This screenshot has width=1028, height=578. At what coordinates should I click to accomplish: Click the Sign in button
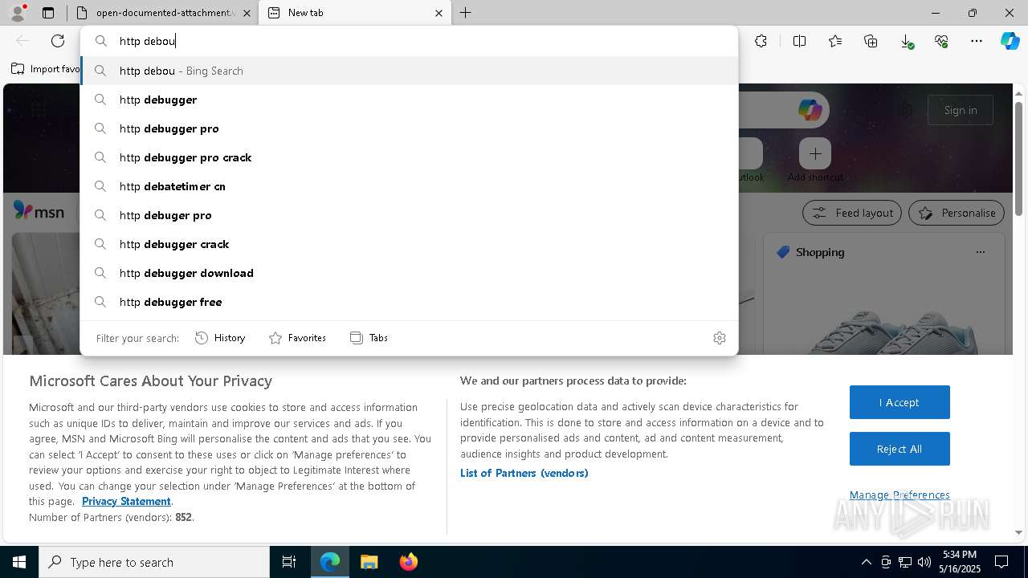(x=961, y=110)
